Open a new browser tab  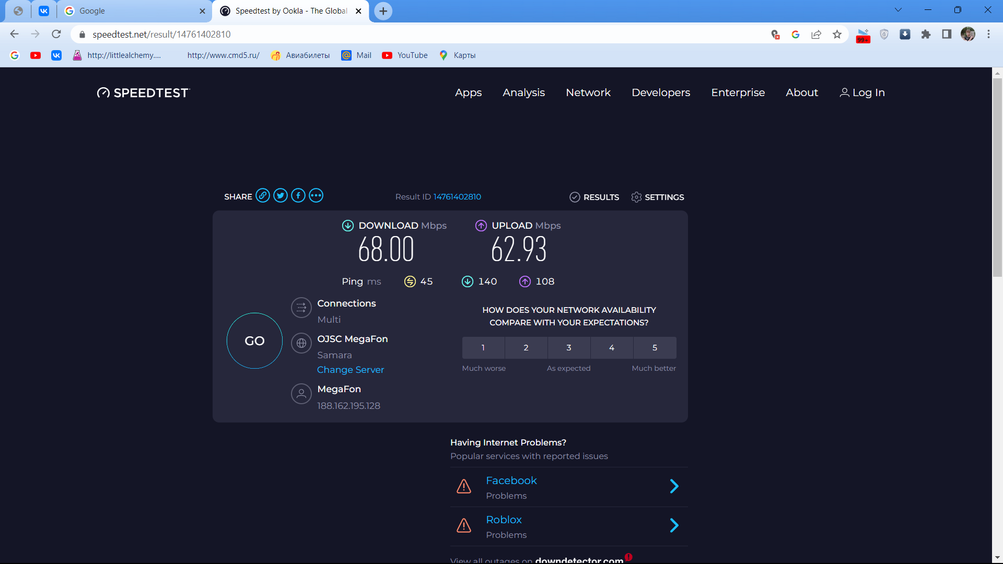383,11
